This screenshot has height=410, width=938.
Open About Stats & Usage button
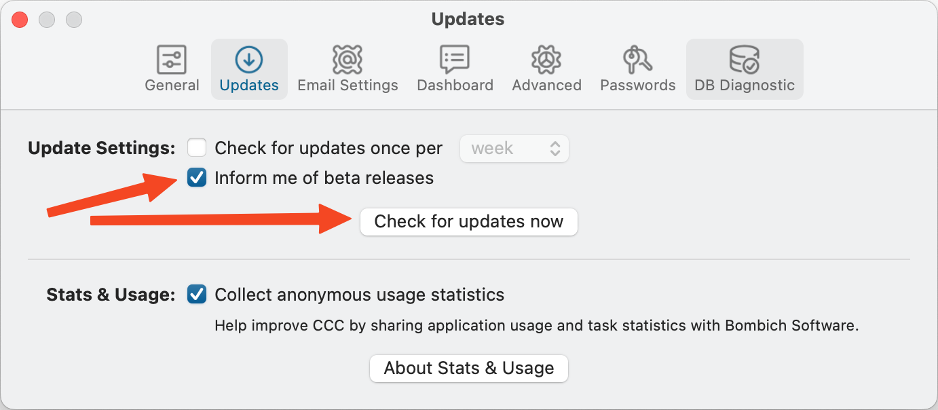468,369
